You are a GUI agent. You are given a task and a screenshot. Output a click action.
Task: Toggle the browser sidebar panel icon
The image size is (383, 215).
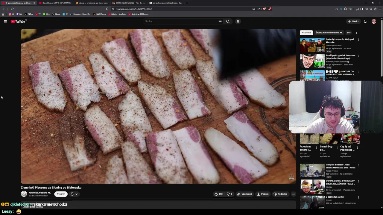[x=361, y=9]
